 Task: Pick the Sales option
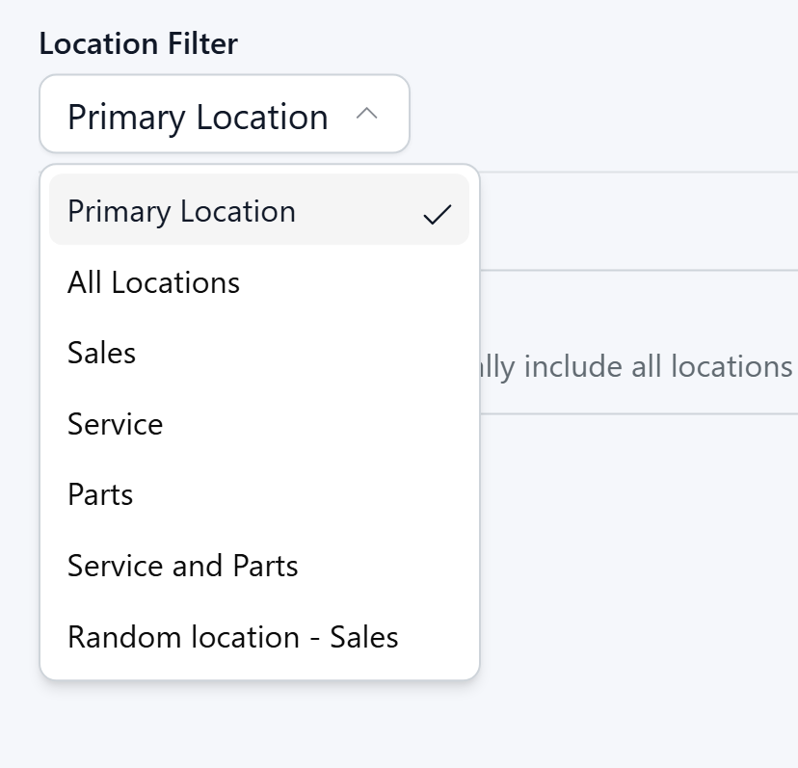point(101,353)
